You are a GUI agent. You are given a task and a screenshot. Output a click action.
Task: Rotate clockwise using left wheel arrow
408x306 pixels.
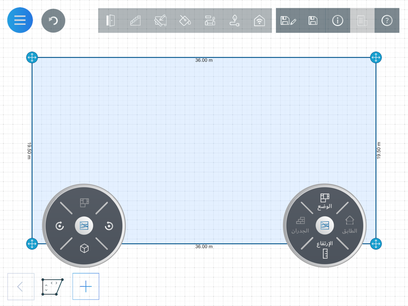coord(60,226)
